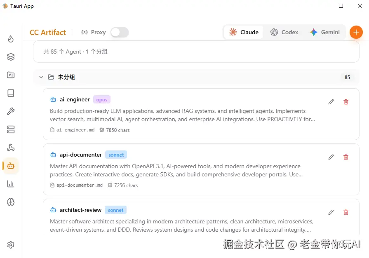Open the wrench tools sidebar icon

pos(11,111)
